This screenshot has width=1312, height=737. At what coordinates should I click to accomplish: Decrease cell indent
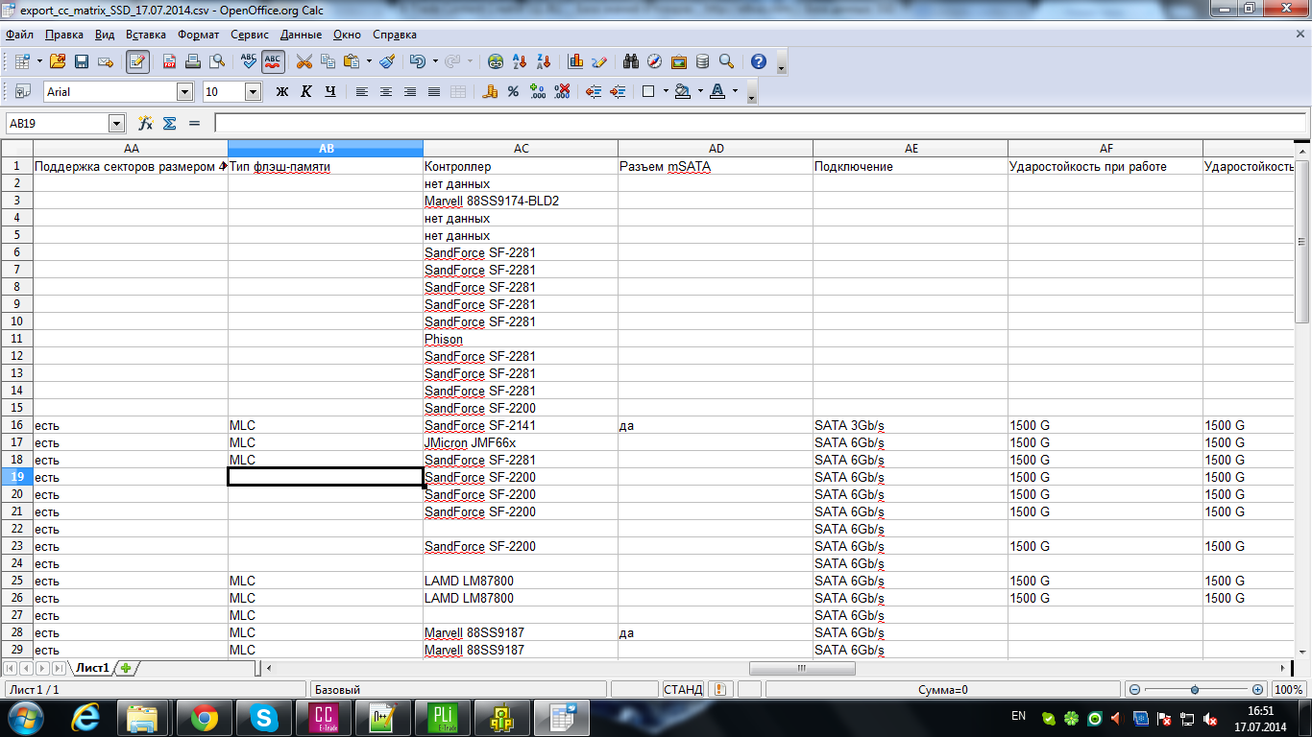[x=594, y=92]
